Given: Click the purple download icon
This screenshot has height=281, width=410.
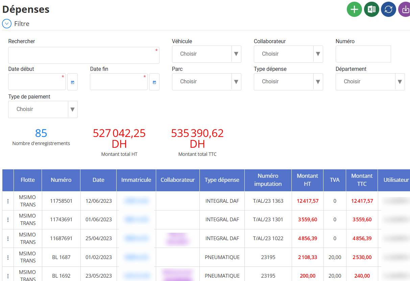Looking at the screenshot, I should (405, 9).
